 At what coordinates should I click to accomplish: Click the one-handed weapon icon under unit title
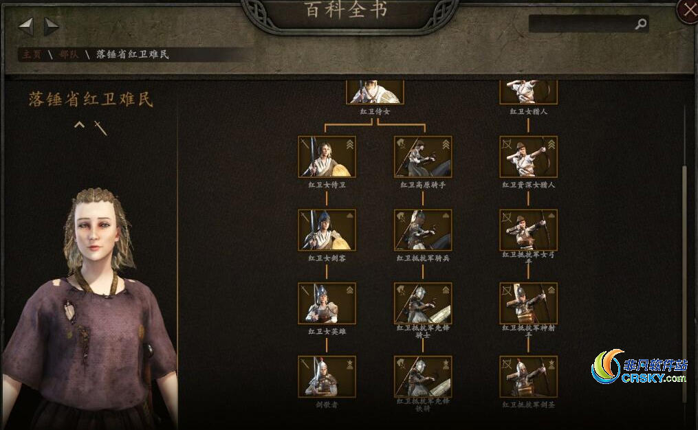(x=100, y=128)
